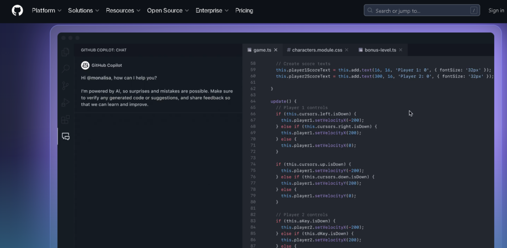Click the GitHub Copilot avatar icon
This screenshot has height=248, width=507.
coord(85,65)
